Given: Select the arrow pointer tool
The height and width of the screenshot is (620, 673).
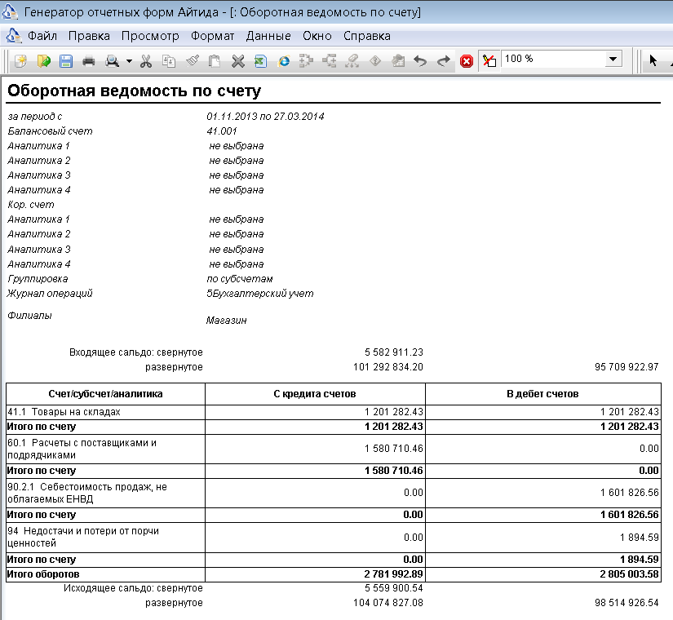Looking at the screenshot, I should point(653,60).
